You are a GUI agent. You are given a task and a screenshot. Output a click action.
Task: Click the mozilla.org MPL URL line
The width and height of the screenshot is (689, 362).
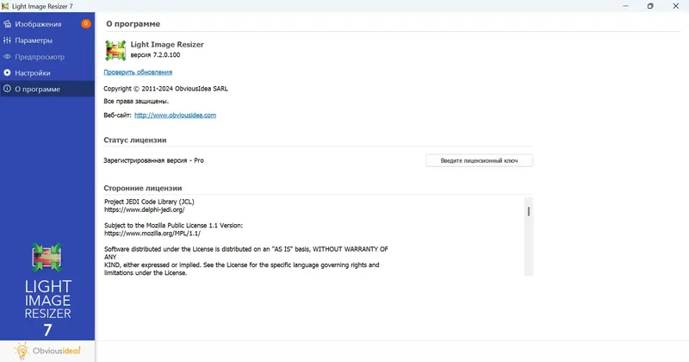[x=151, y=233]
